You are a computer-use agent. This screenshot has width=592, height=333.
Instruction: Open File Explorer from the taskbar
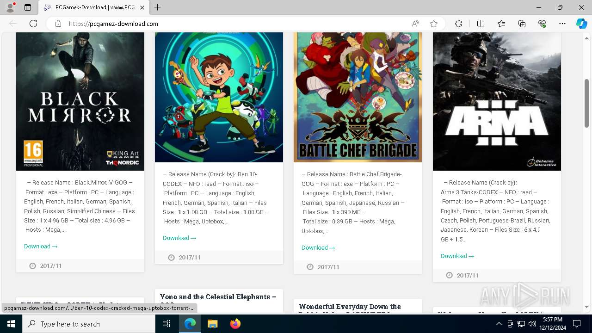click(212, 324)
